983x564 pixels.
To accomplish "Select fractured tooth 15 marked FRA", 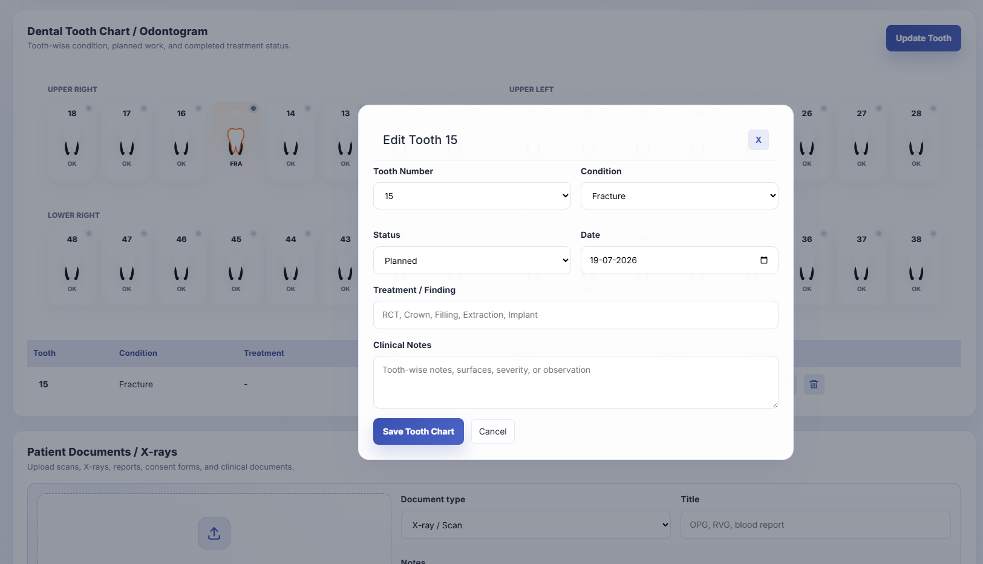I will pyautogui.click(x=236, y=140).
